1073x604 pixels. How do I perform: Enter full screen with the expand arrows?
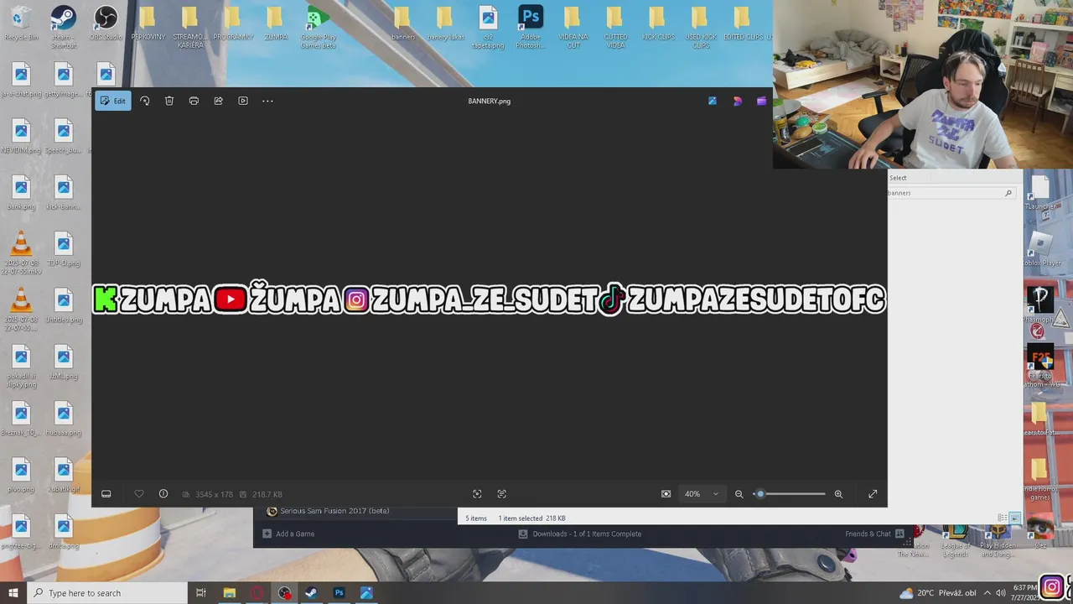[873, 494]
